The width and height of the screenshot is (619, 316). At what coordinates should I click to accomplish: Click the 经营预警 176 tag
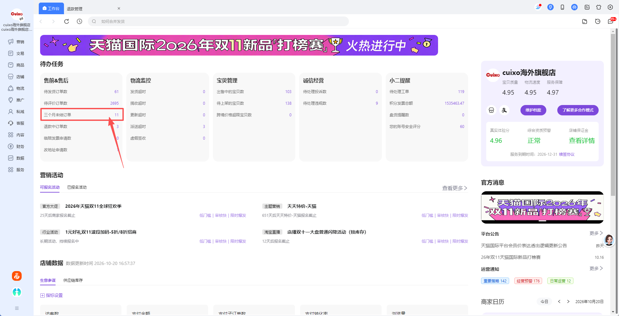(x=528, y=281)
